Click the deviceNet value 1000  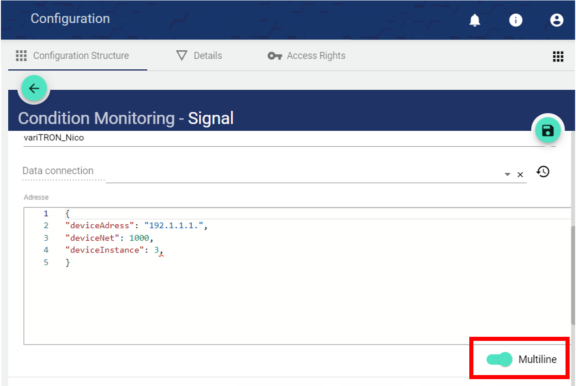click(139, 238)
